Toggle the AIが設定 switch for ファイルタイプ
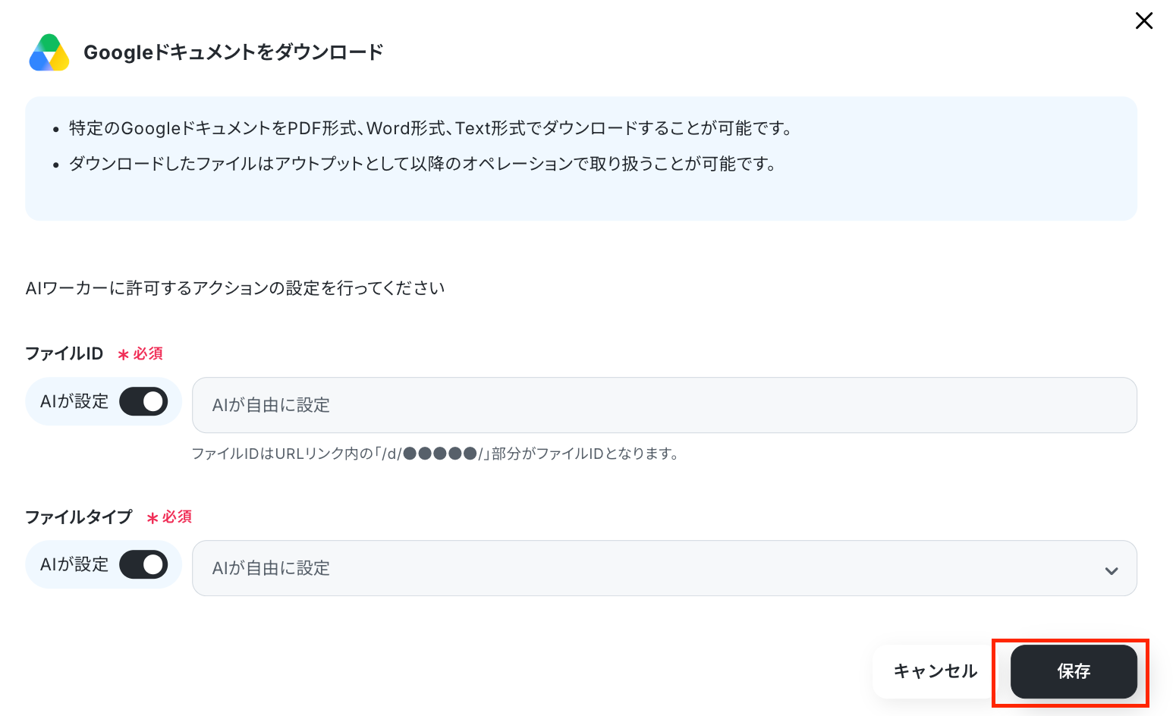This screenshot has width=1176, height=716. [x=143, y=564]
